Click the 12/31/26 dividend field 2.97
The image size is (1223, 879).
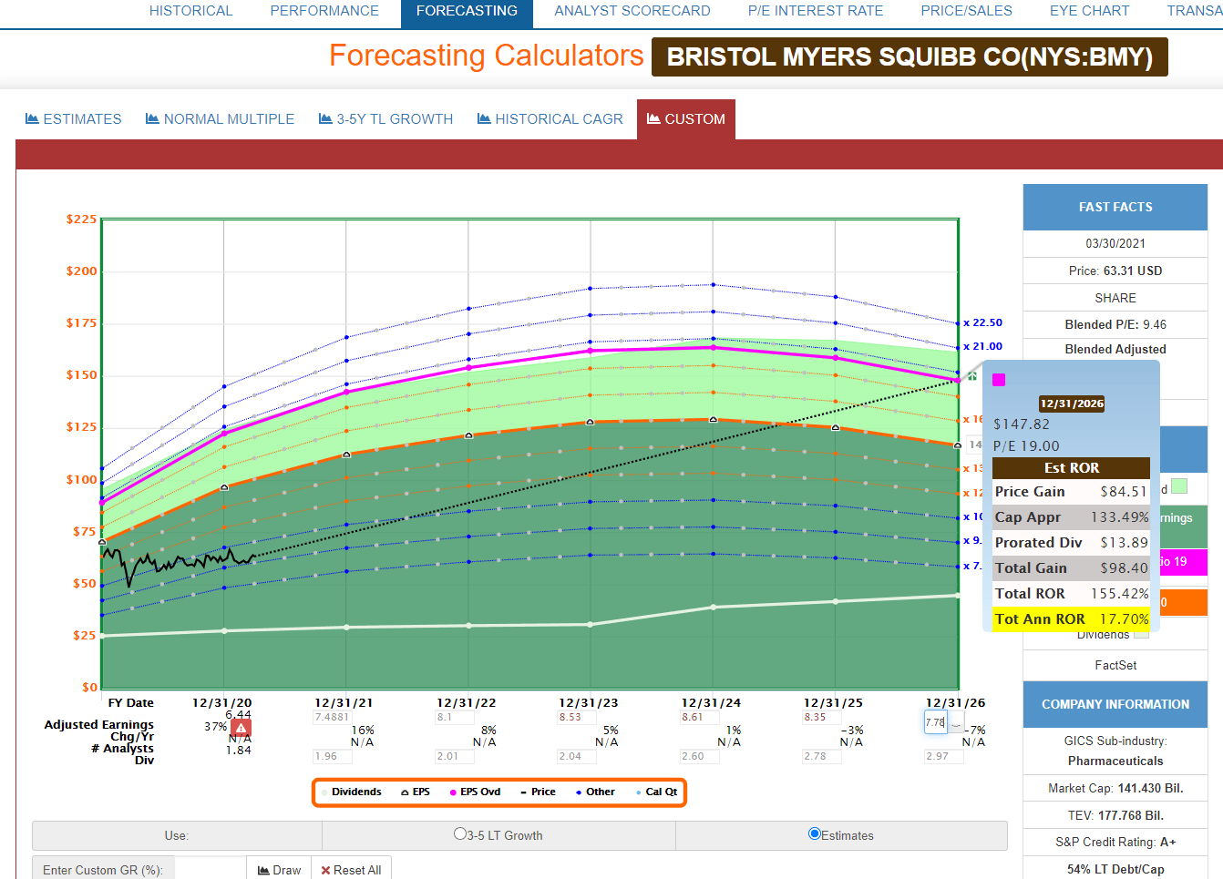943,757
